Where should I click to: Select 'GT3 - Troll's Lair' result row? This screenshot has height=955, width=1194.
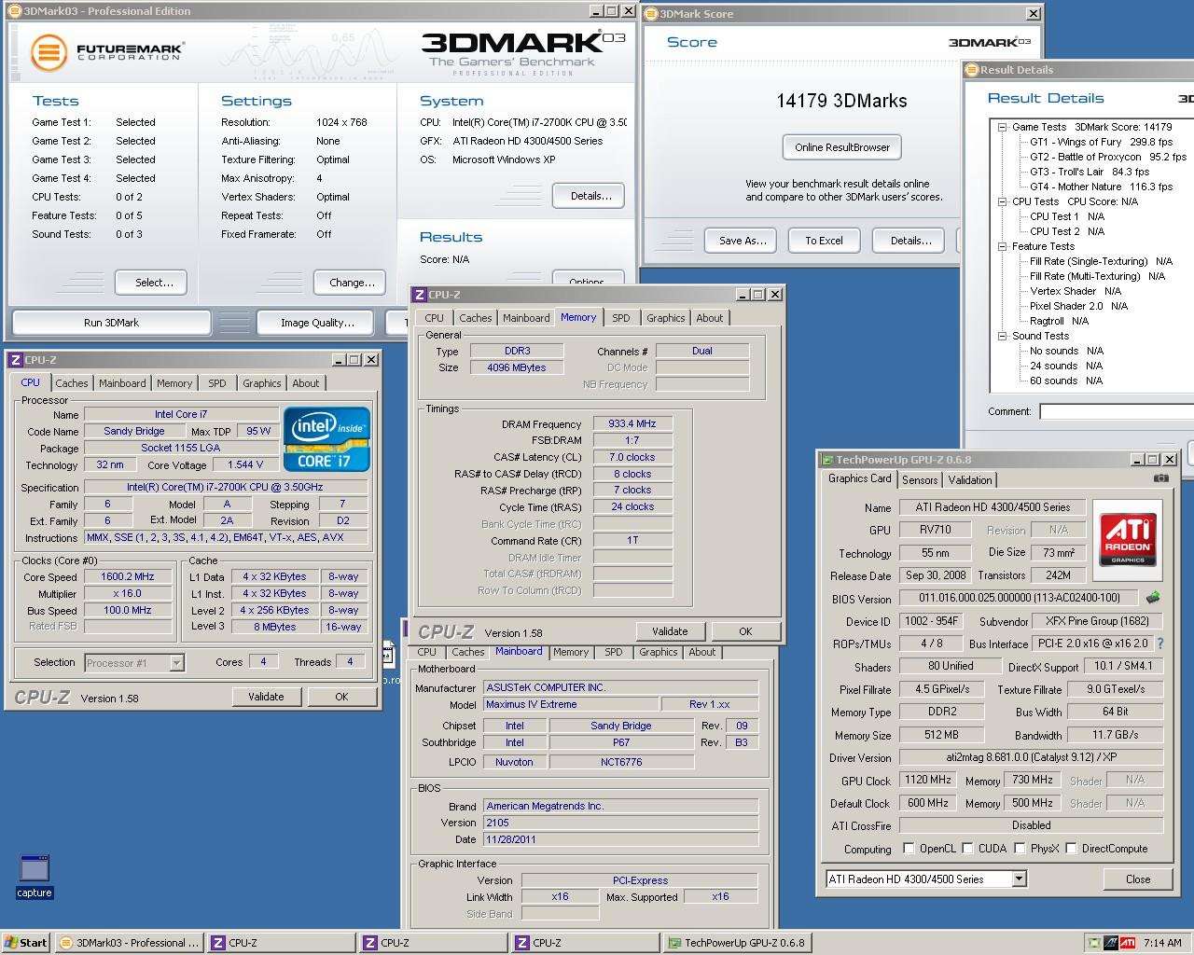coord(1089,172)
